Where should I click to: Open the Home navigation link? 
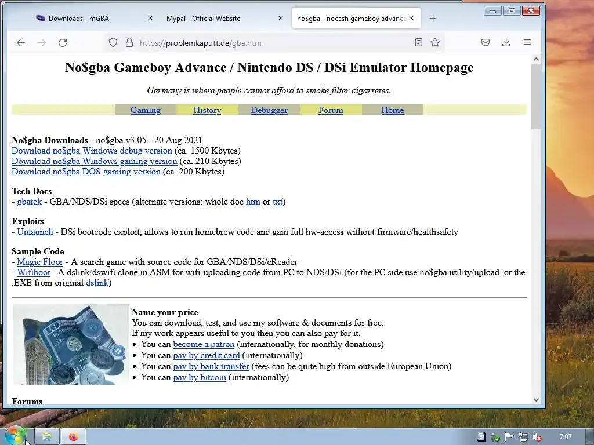click(393, 110)
